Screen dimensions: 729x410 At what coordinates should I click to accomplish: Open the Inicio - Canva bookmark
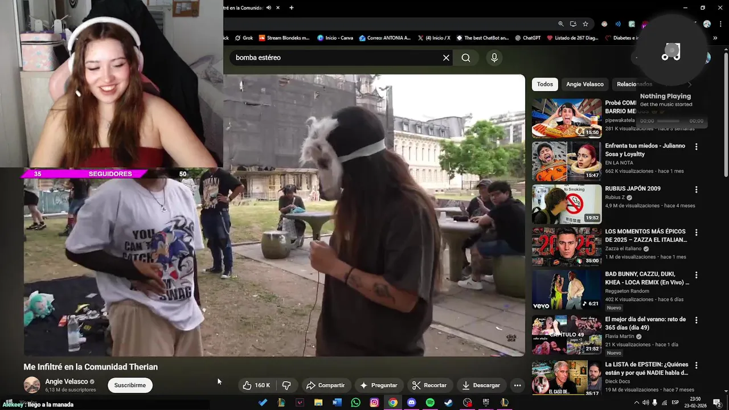point(335,38)
